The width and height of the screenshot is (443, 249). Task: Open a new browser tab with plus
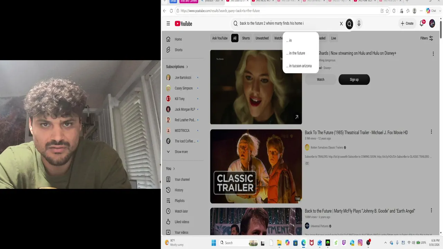[x=407, y=1]
